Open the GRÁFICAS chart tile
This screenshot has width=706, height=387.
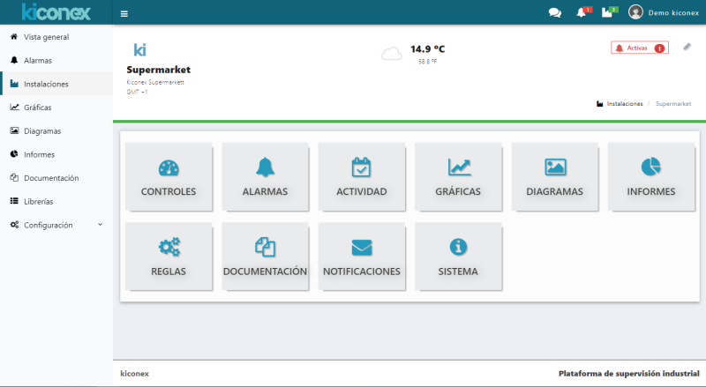coord(458,176)
